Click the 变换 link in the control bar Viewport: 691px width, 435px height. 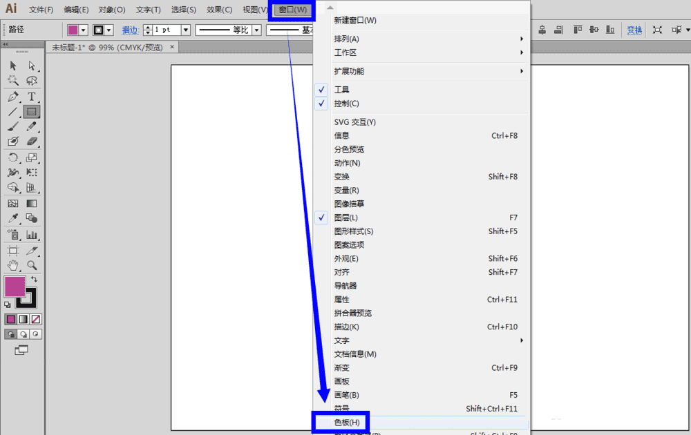pos(634,30)
